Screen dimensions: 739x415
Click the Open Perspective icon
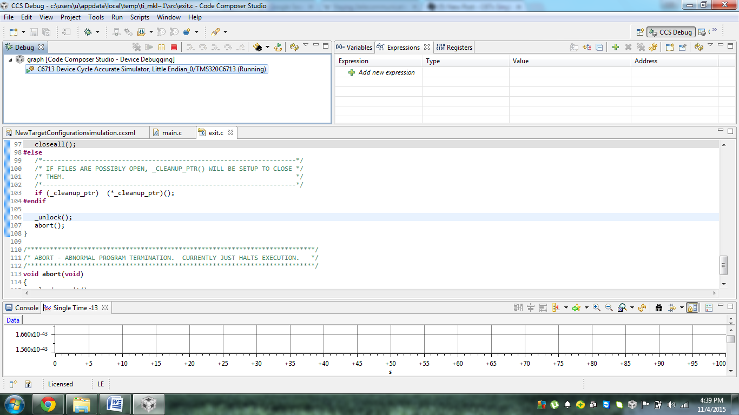[x=640, y=32]
